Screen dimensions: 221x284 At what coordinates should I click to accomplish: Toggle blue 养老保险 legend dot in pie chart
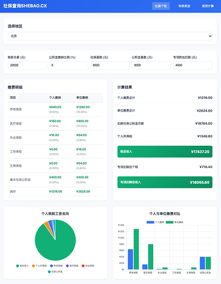click(x=51, y=266)
